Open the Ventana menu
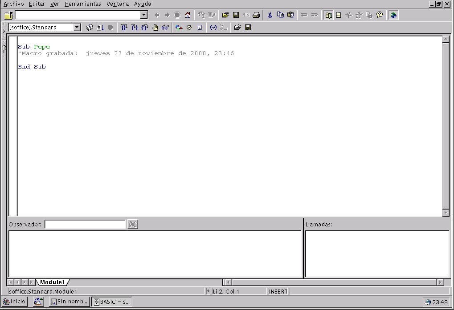 [x=118, y=4]
